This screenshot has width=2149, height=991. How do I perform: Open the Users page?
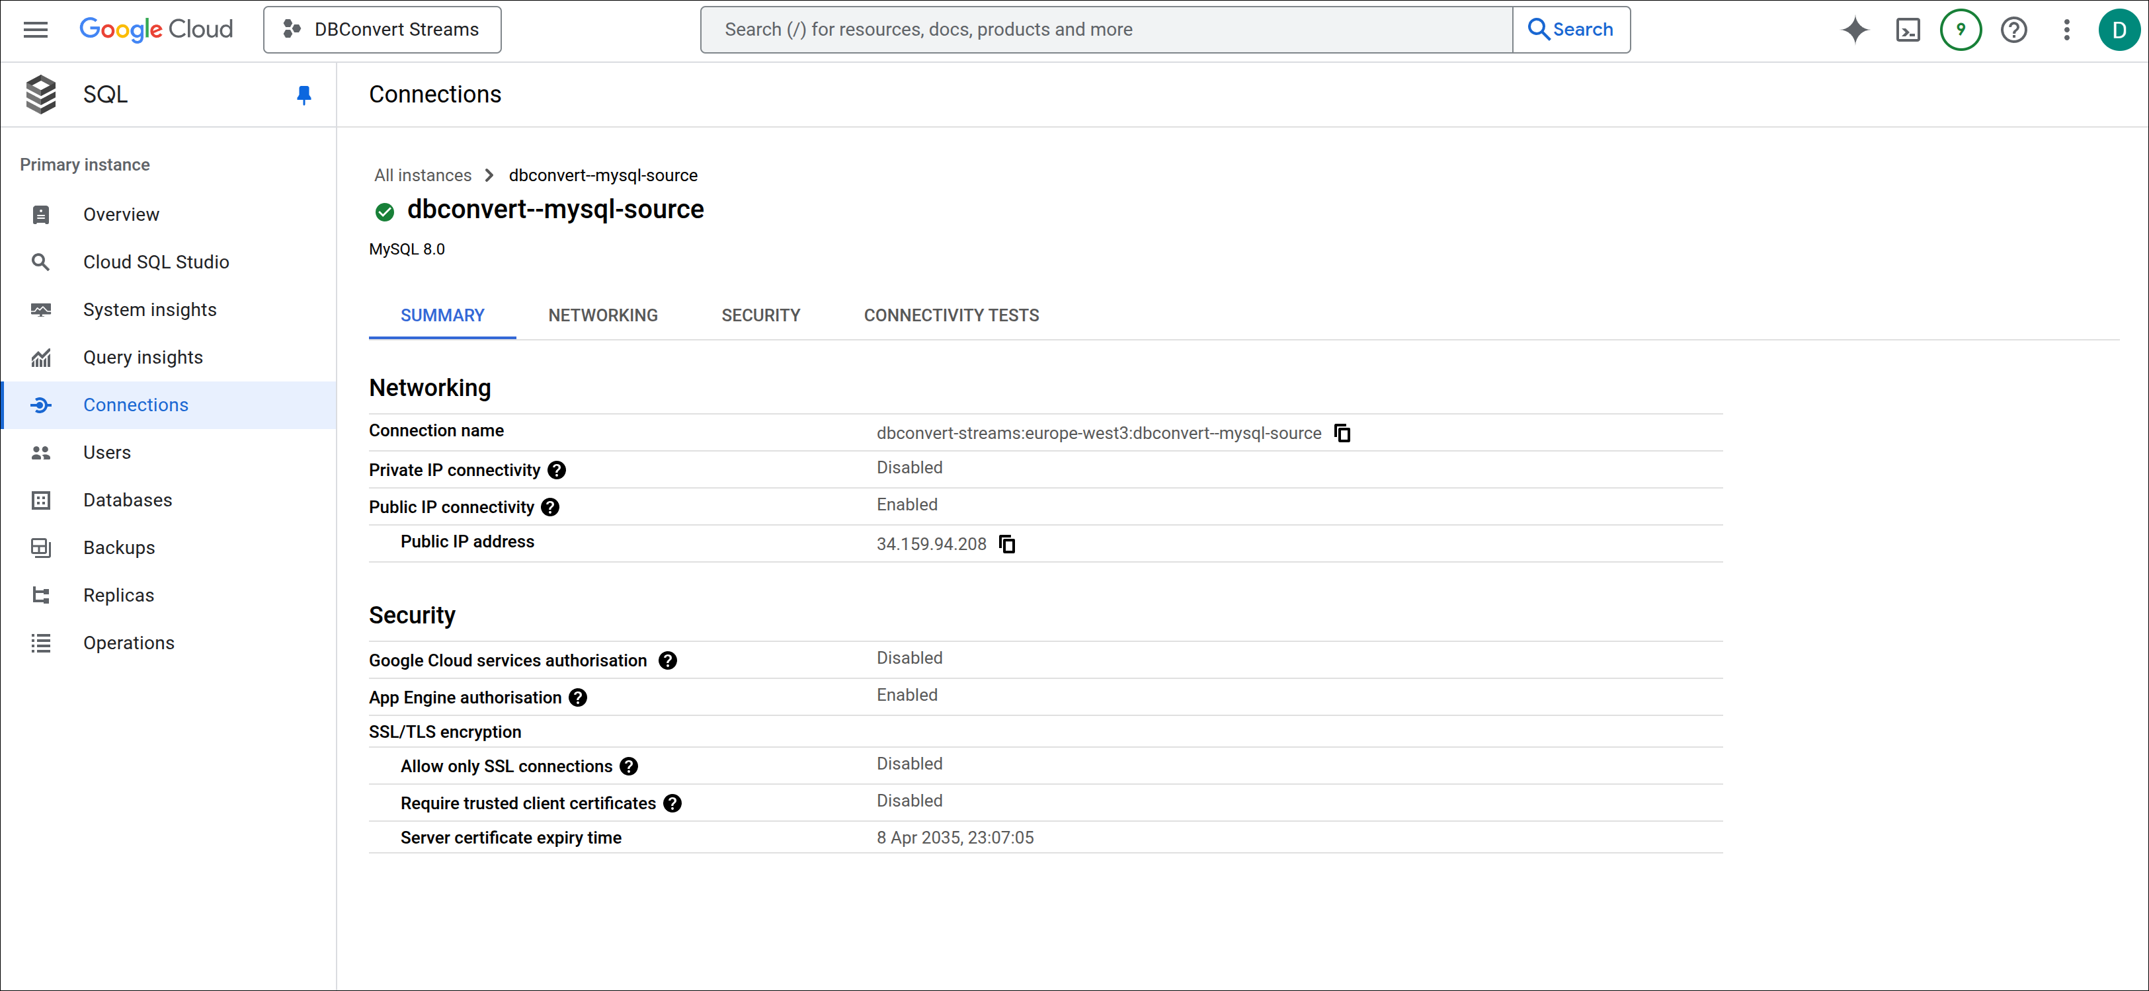coord(170,452)
